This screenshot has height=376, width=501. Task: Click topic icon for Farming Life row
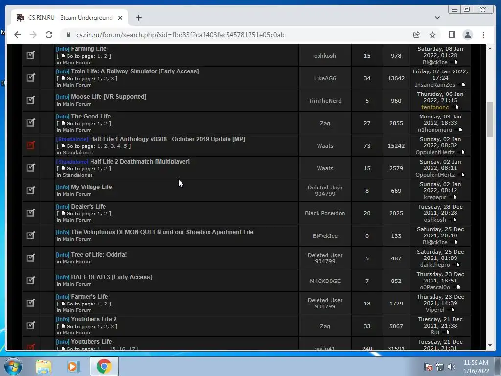click(x=30, y=55)
